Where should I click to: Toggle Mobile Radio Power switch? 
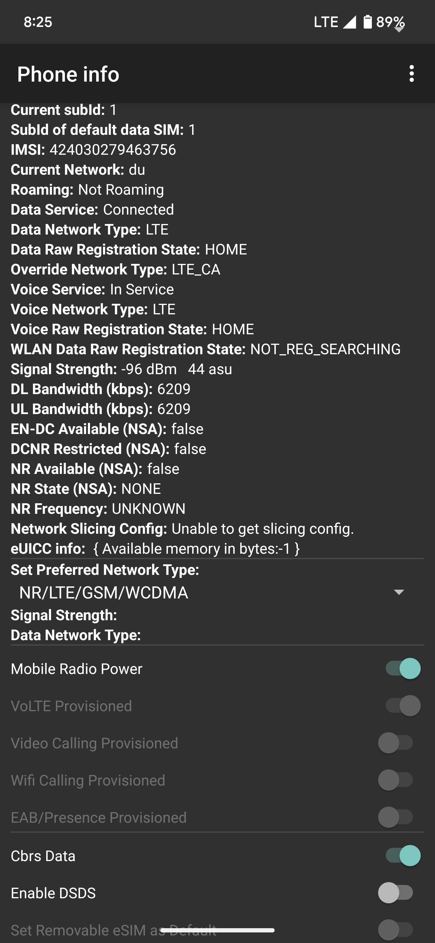click(x=402, y=669)
